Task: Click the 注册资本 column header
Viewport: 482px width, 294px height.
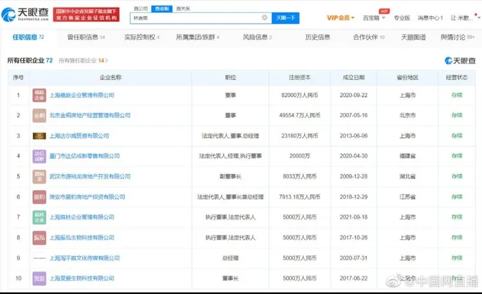Action: [x=299, y=77]
